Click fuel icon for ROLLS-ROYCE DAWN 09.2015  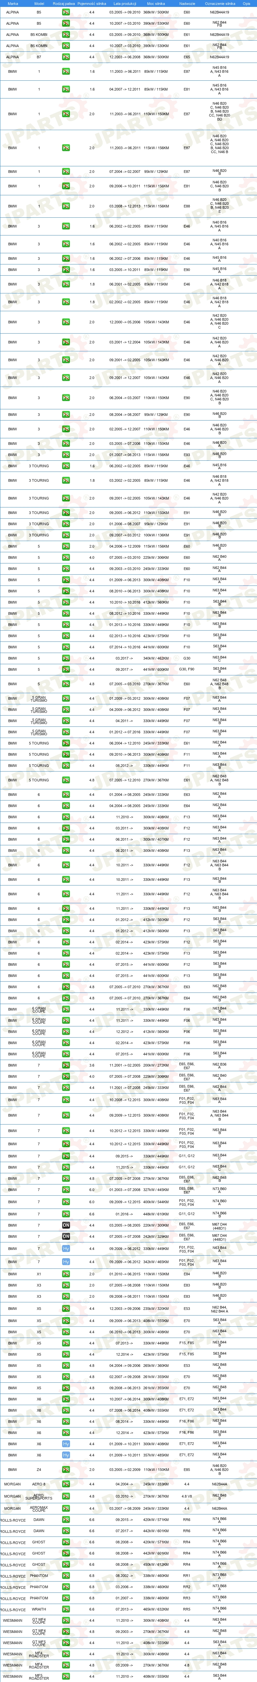pyautogui.click(x=66, y=1519)
